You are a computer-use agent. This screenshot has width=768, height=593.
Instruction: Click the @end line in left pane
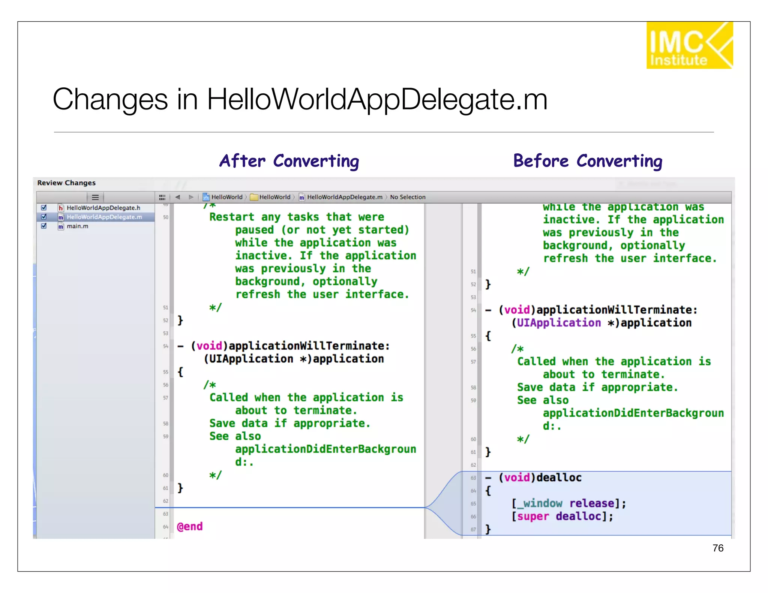coord(190,526)
